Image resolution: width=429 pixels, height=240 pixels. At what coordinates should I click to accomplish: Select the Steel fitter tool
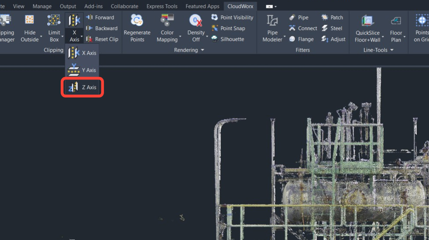pos(332,28)
